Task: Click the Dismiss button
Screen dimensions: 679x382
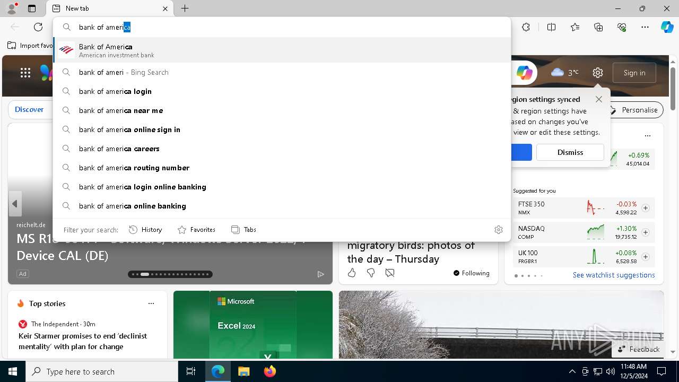Action: tap(570, 152)
